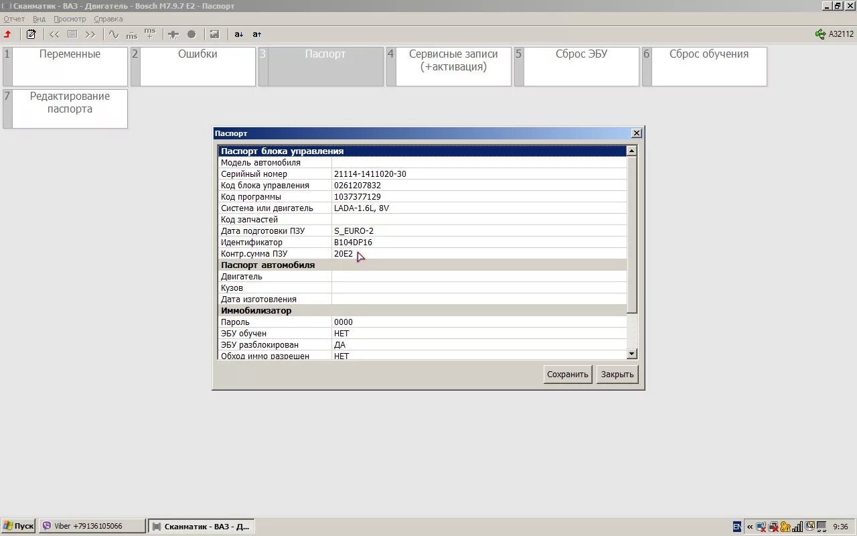Open the Отчет menu
This screenshot has width=857, height=536.
pos(14,19)
